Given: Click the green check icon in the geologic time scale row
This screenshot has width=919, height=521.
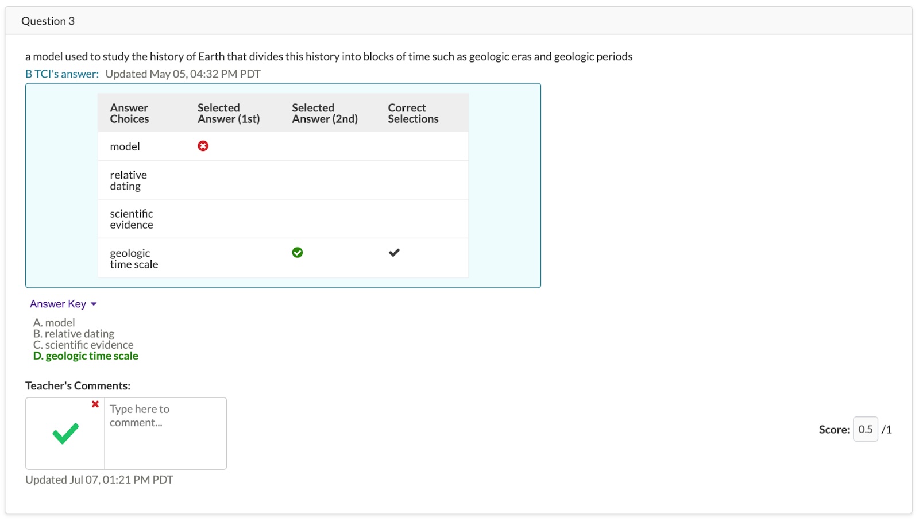Looking at the screenshot, I should [x=297, y=253].
